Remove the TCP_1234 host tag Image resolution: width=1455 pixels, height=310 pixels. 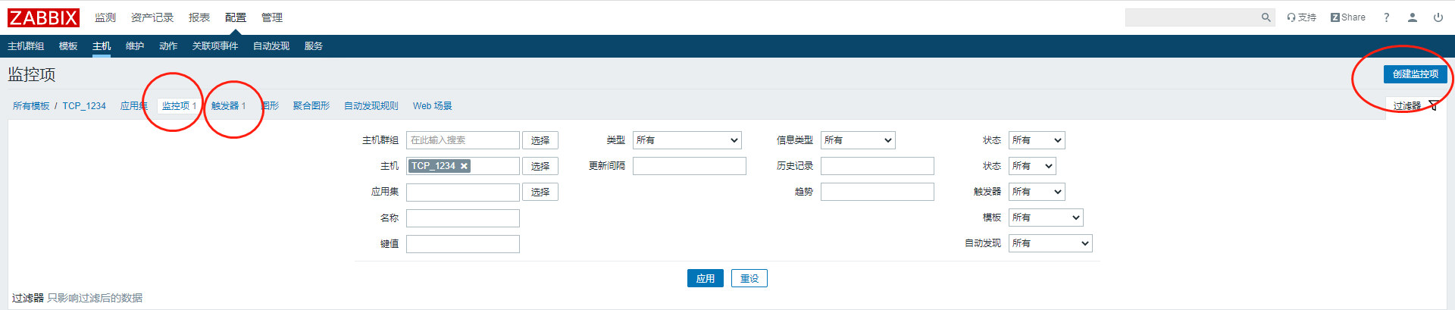[x=464, y=166]
